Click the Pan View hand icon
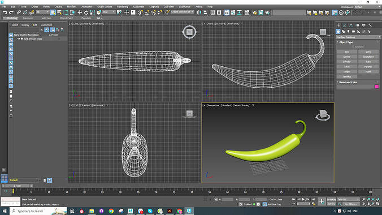 point(368,204)
